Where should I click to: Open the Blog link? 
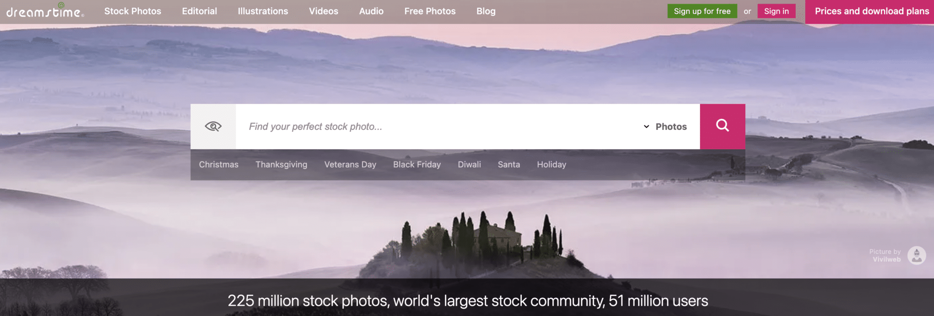[486, 11]
